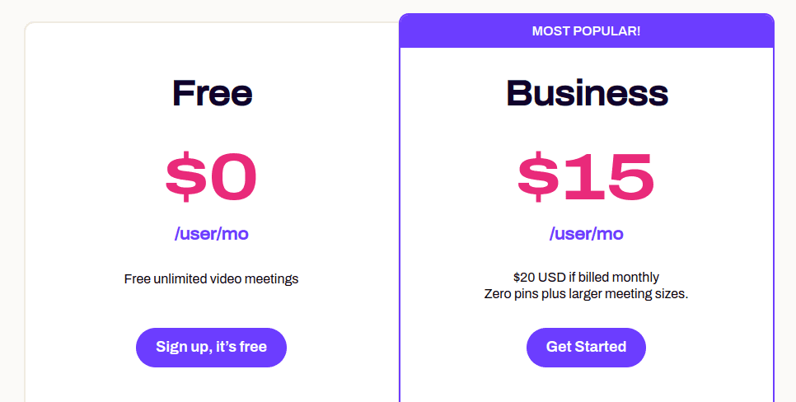Click the dollar sign before the 0

point(188,178)
